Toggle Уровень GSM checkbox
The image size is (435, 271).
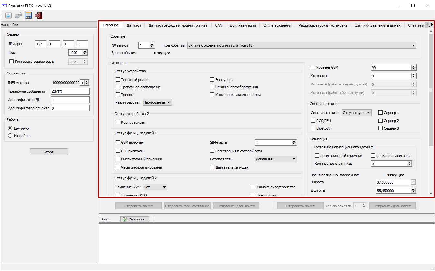pos(313,67)
